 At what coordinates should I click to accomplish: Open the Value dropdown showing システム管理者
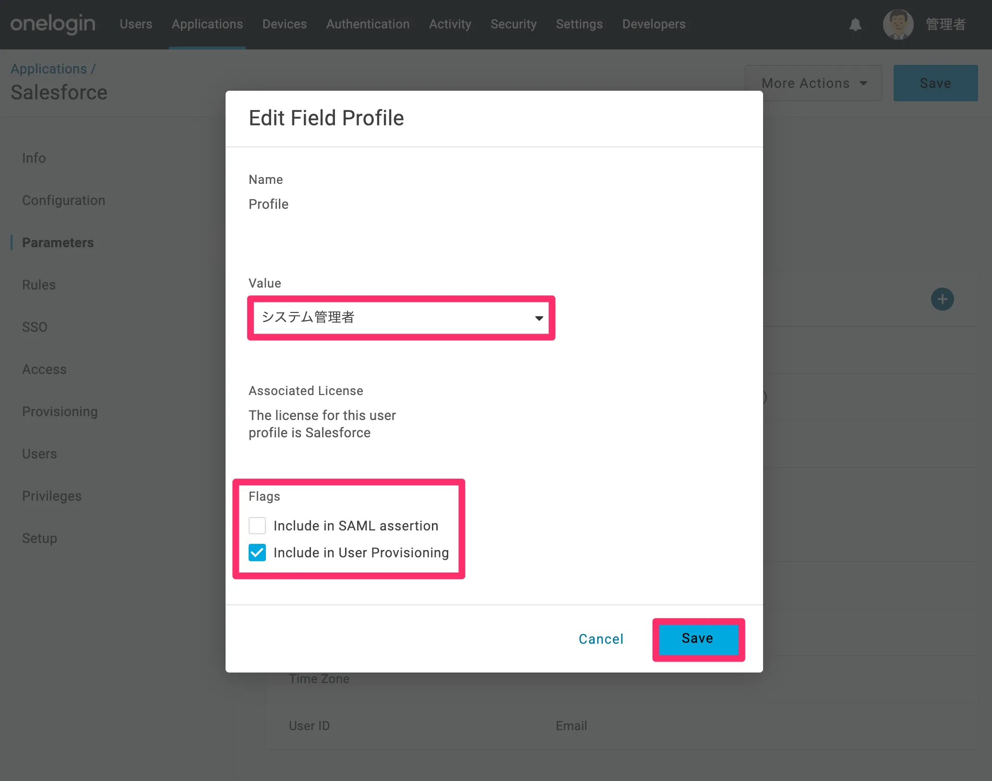[401, 317]
